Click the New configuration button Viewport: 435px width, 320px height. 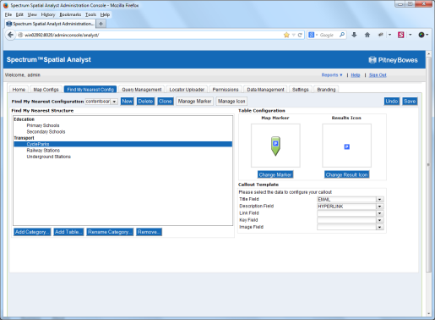coord(128,102)
